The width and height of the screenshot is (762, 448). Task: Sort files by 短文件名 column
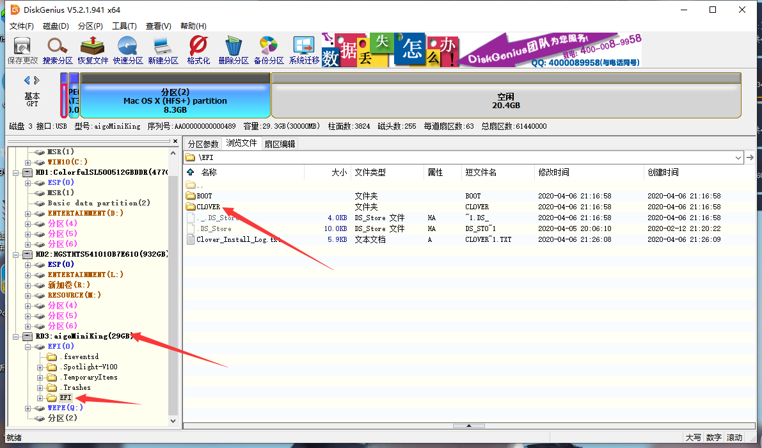click(x=498, y=172)
